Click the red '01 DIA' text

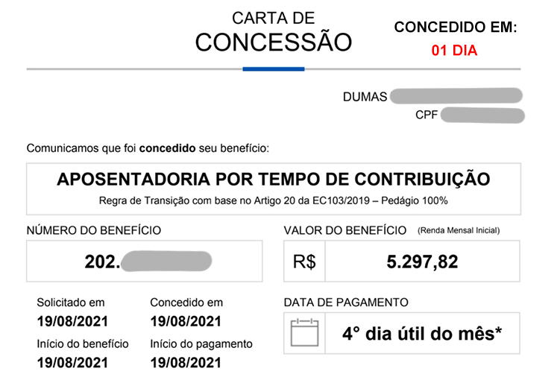[454, 51]
